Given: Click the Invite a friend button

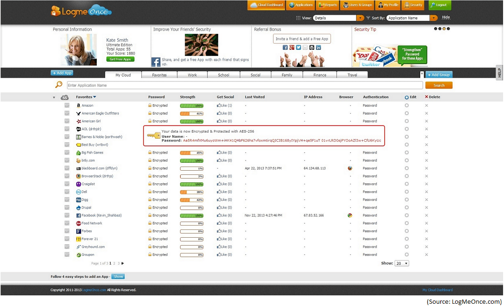Looking at the screenshot, I should coord(302,39).
